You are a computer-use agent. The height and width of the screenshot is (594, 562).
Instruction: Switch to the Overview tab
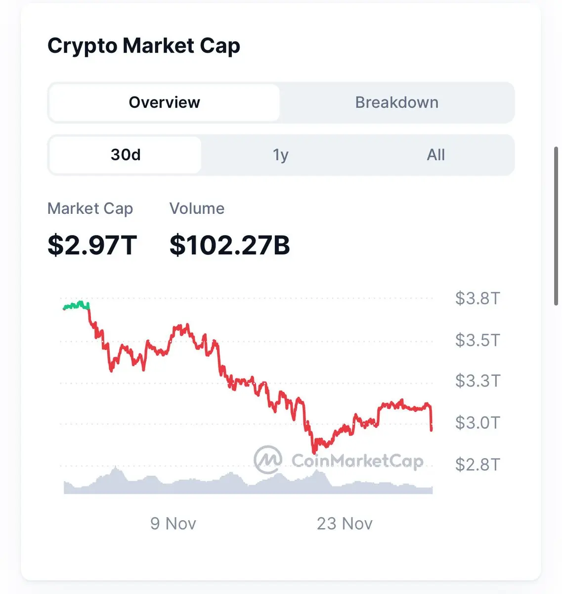164,102
